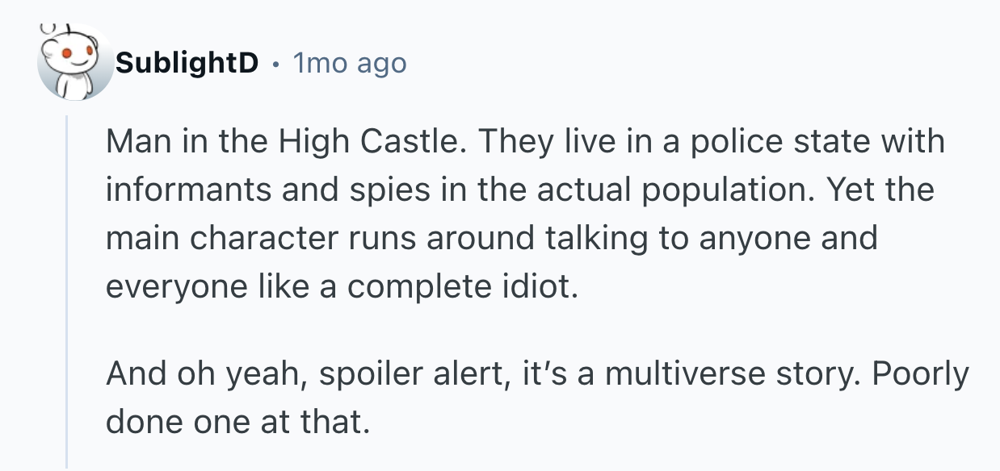Collapse the comment using the vertical thread line
The height and width of the screenshot is (471, 1000).
click(68, 290)
